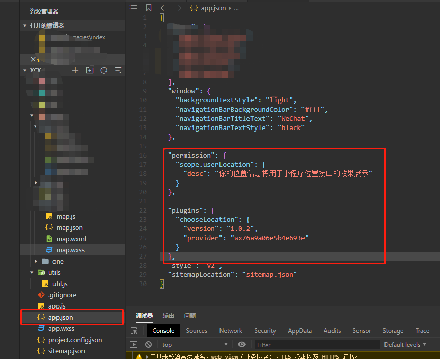Switch to the Network tab in debugger
This screenshot has width=440, height=359.
click(x=230, y=330)
